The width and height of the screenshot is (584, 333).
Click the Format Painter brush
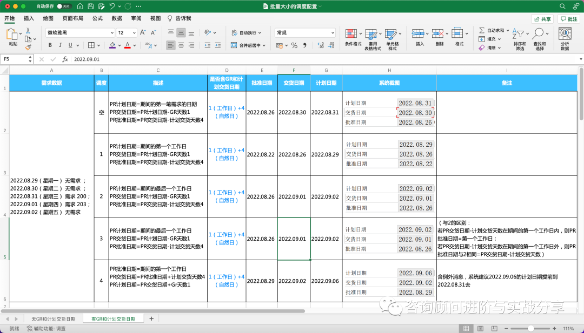pyautogui.click(x=28, y=47)
